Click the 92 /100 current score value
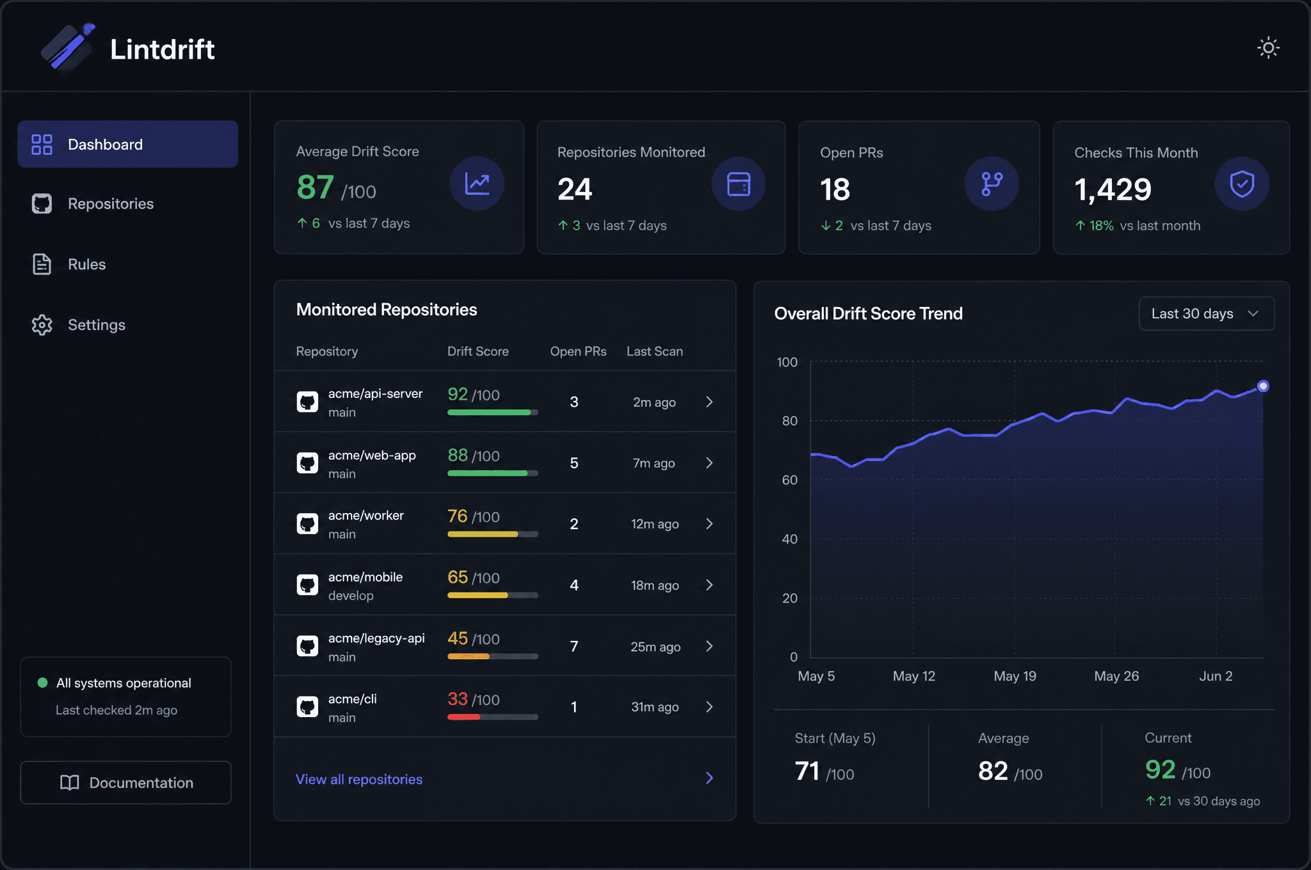Viewport: 1311px width, 870px height. [x=1177, y=770]
